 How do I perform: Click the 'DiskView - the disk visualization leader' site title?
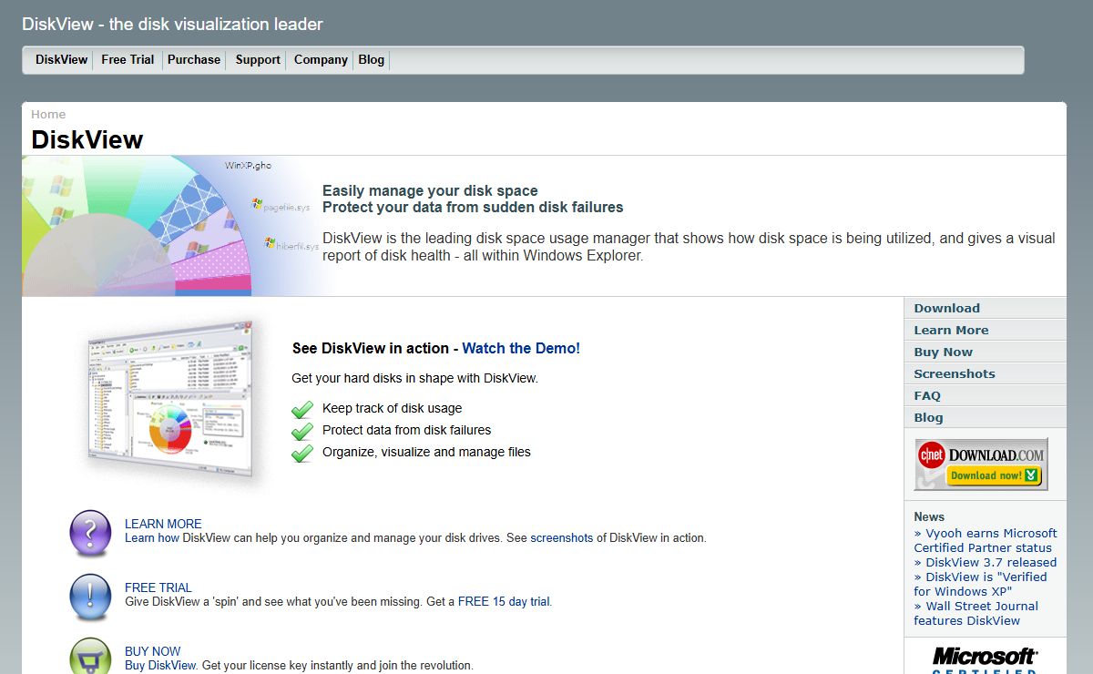point(172,24)
